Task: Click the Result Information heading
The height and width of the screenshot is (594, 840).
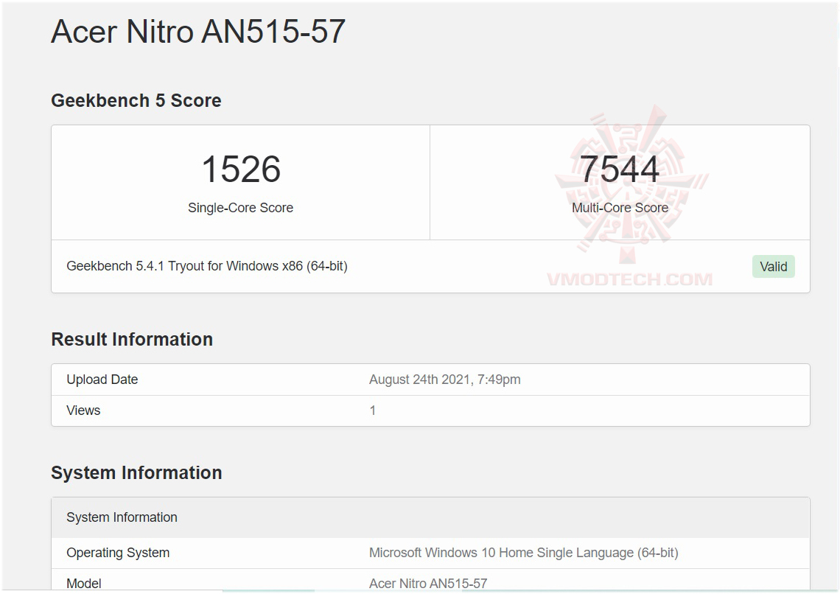Action: [x=132, y=340]
